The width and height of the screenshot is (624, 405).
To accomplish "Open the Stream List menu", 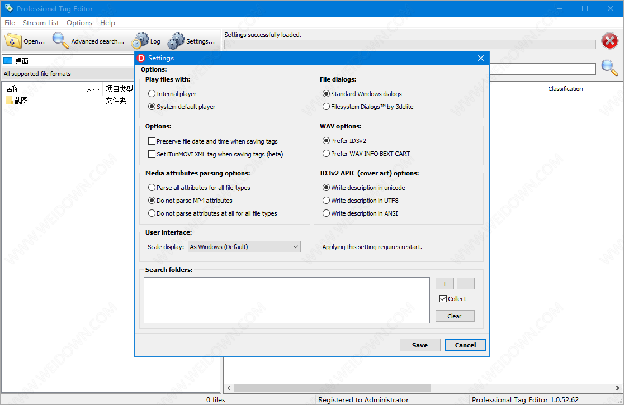I will point(41,23).
